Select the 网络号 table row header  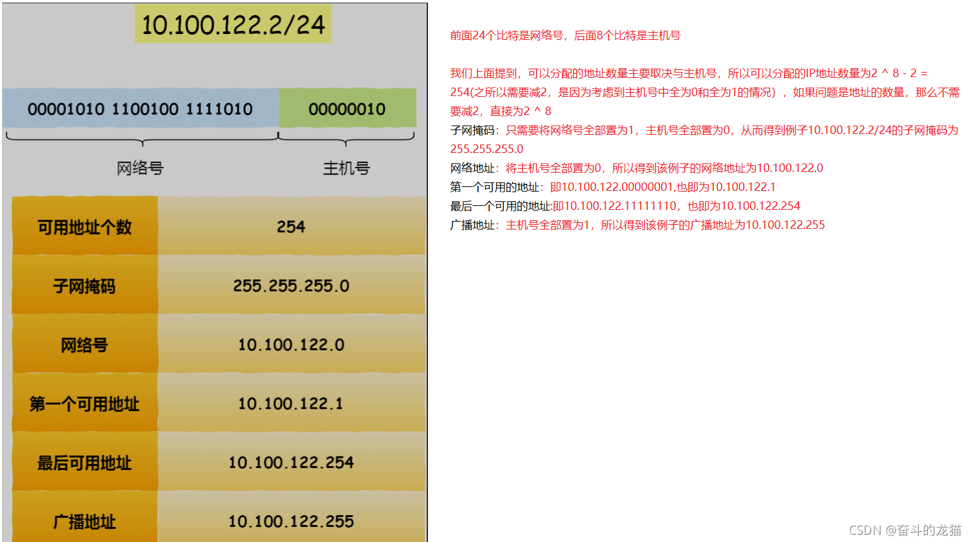pos(85,344)
